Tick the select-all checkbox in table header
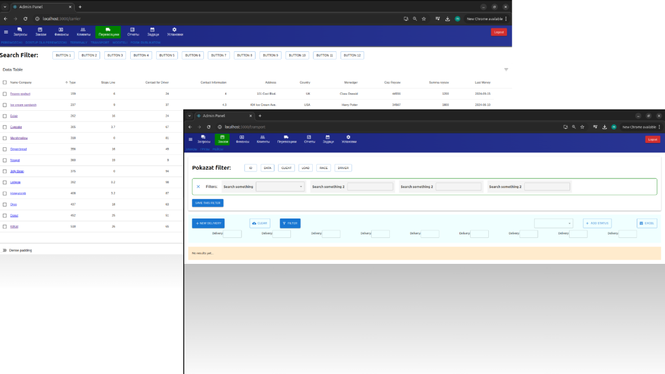This screenshot has height=374, width=665. click(x=5, y=82)
